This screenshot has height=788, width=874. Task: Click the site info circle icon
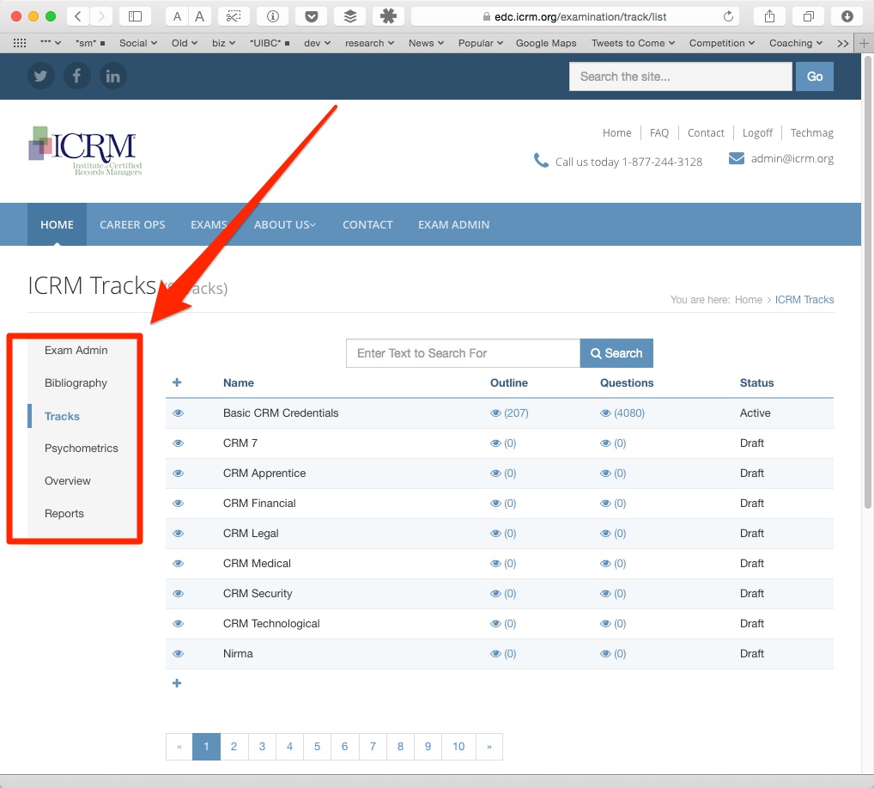point(272,16)
